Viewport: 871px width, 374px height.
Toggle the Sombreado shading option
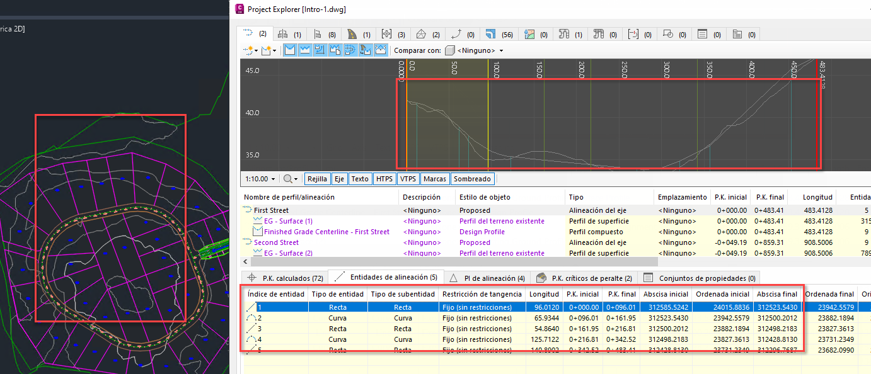(473, 179)
